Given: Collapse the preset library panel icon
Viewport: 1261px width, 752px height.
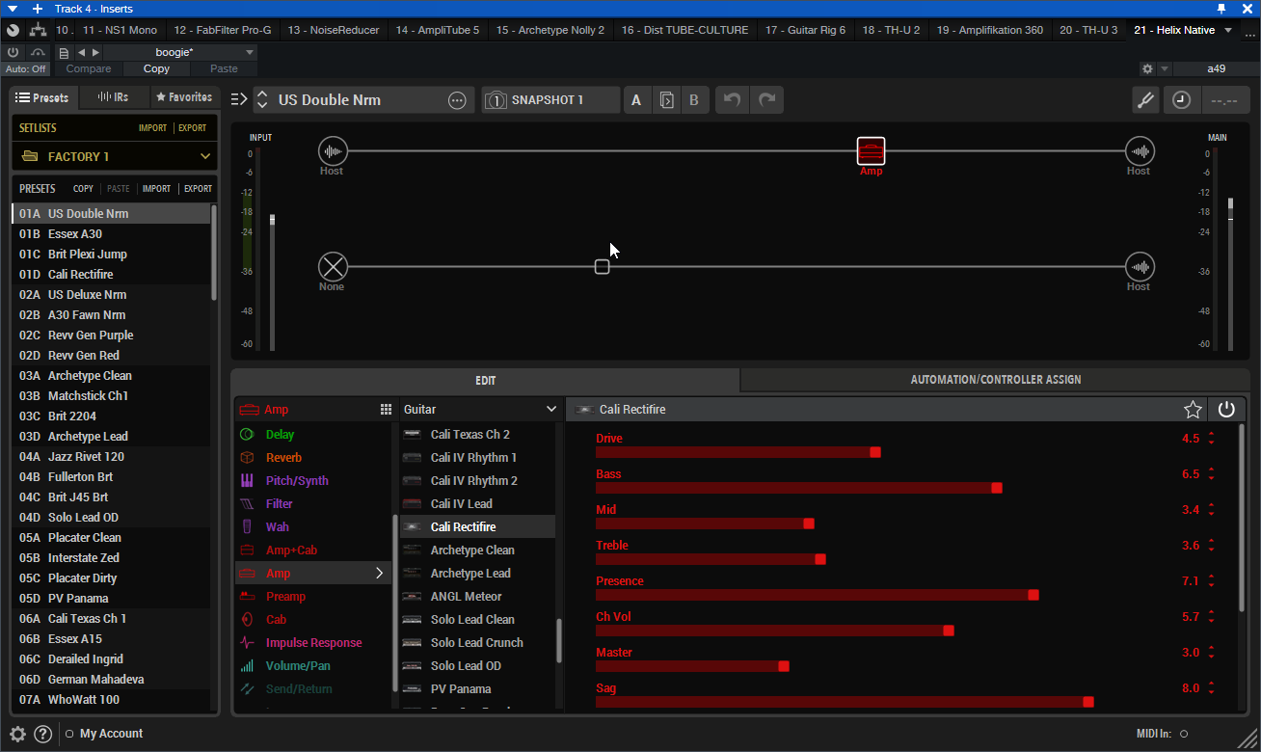Looking at the screenshot, I should point(239,99).
